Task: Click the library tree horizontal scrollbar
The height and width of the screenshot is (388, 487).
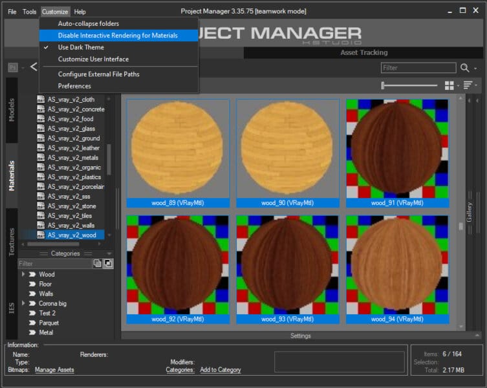Action: pos(53,244)
